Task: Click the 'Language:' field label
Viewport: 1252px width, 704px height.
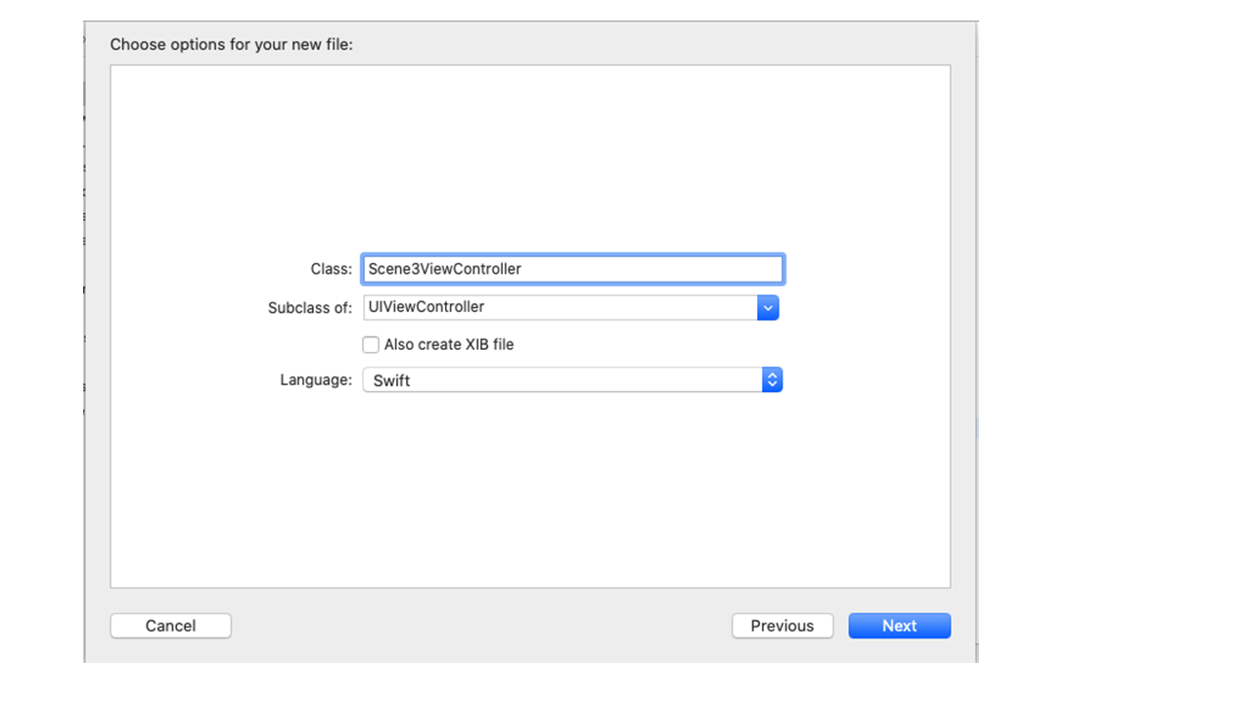Action: pyautogui.click(x=316, y=380)
